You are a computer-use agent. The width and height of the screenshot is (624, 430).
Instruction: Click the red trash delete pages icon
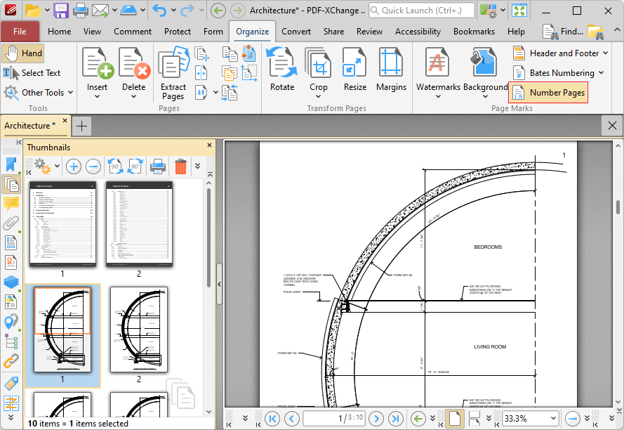tap(180, 167)
